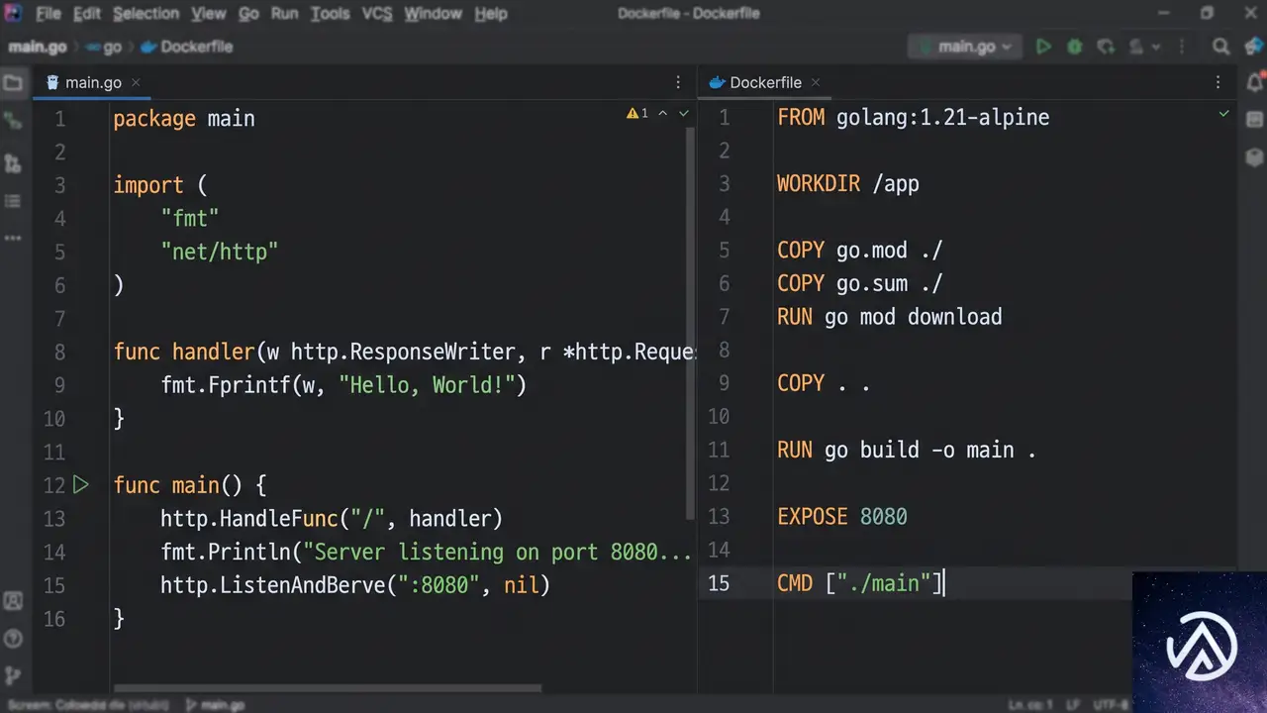Open main.go run configuration dropdown
1267x713 pixels.
coord(966,47)
